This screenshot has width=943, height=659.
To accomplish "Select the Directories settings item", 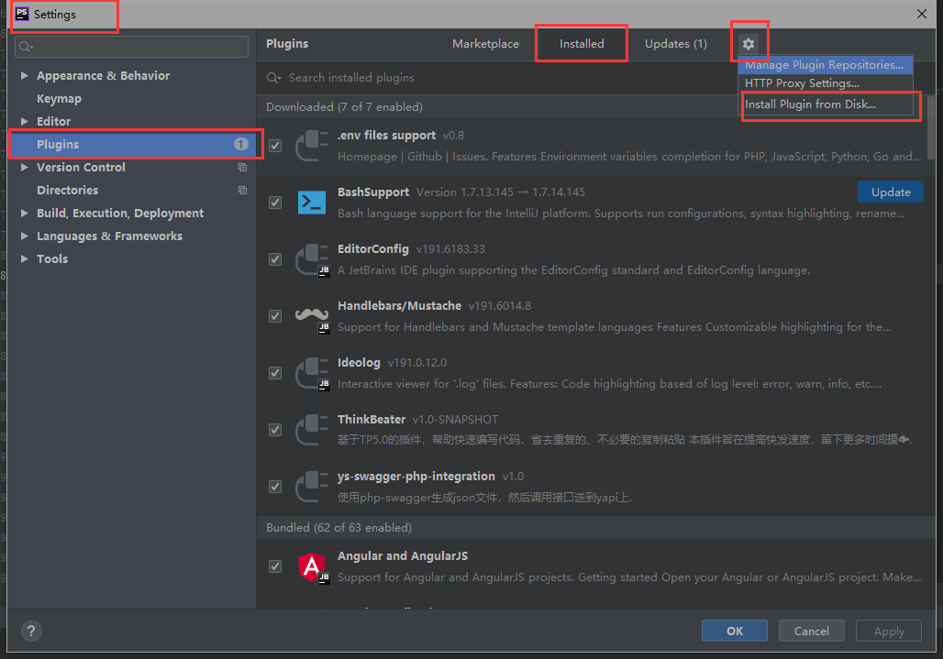I will [x=67, y=191].
